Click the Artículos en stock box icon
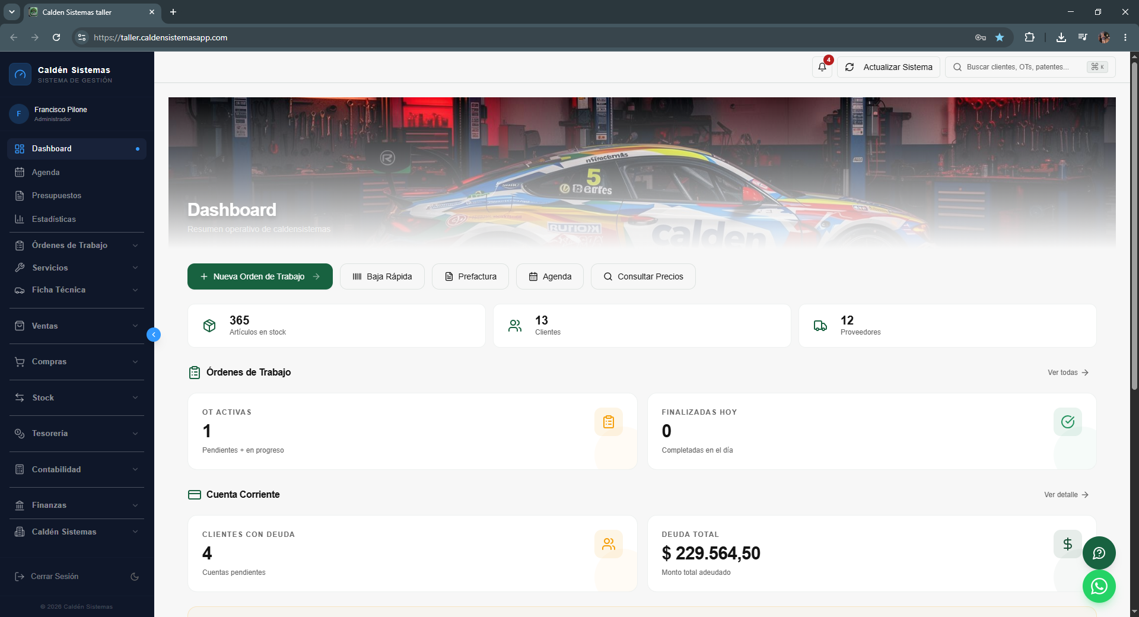 [209, 326]
